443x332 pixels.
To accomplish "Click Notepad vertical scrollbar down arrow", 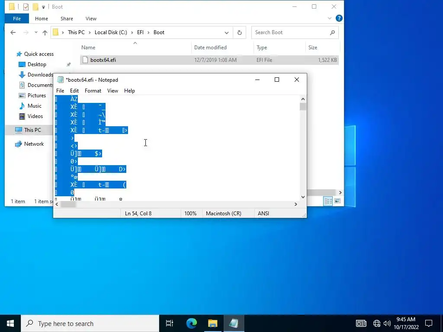I will (x=303, y=197).
